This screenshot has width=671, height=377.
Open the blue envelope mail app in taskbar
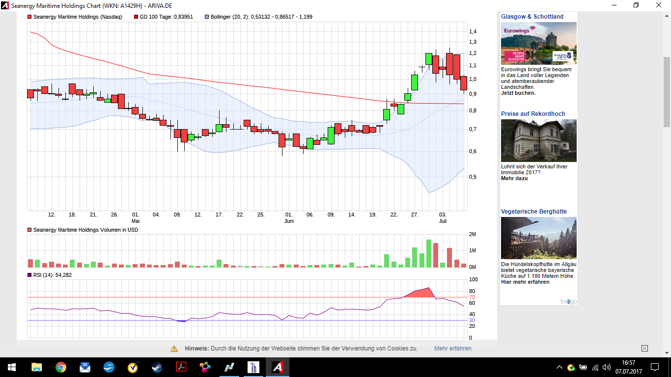coord(84,367)
